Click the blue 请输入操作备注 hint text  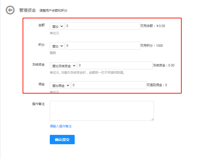point(61,126)
